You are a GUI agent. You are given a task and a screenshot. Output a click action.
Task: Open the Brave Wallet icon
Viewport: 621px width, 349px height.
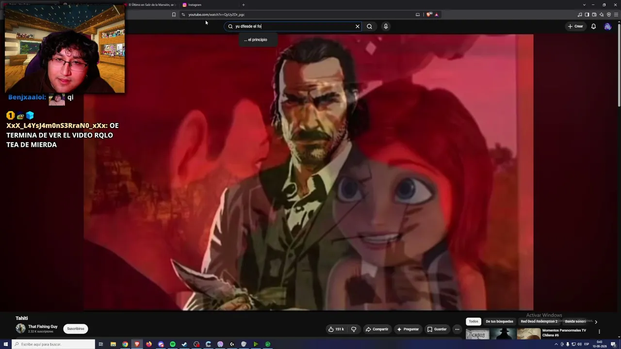[594, 15]
